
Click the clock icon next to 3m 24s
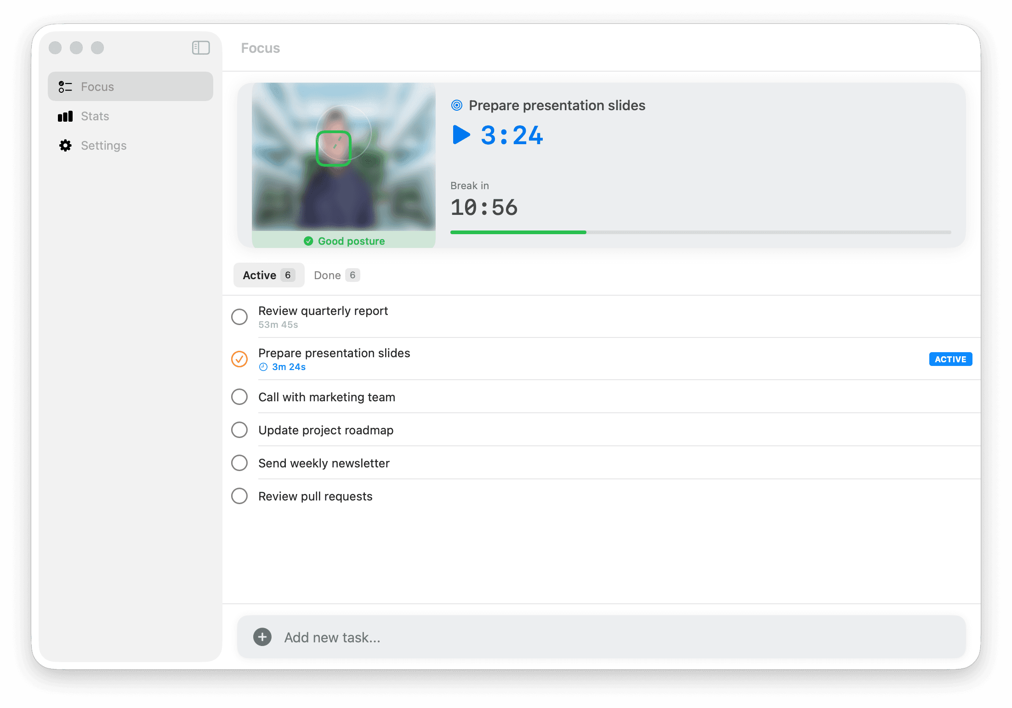point(262,366)
